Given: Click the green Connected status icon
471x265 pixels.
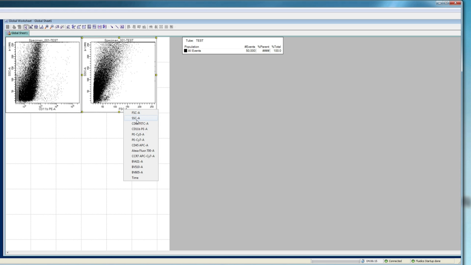Looking at the screenshot, I should [386, 261].
